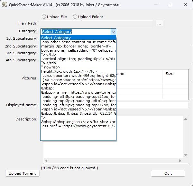The image size is (193, 186).
Task: Click the '...' browse button beside File / Path
Action: point(160,23)
